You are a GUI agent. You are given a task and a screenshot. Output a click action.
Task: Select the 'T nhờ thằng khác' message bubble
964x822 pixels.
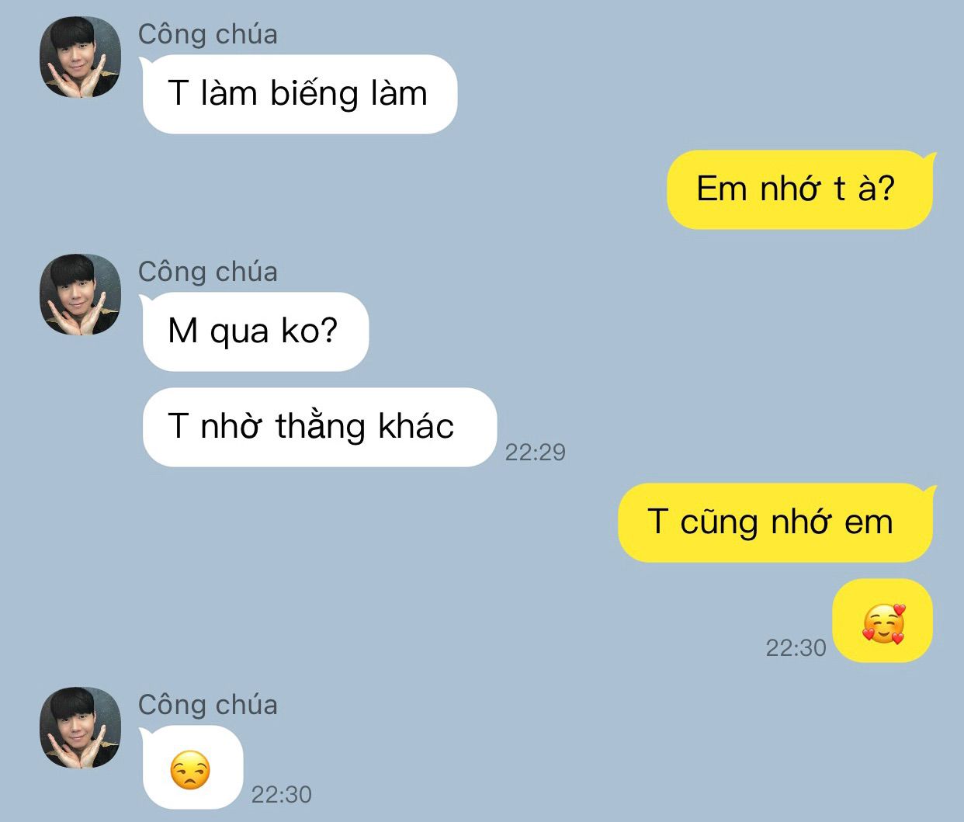pyautogui.click(x=319, y=427)
